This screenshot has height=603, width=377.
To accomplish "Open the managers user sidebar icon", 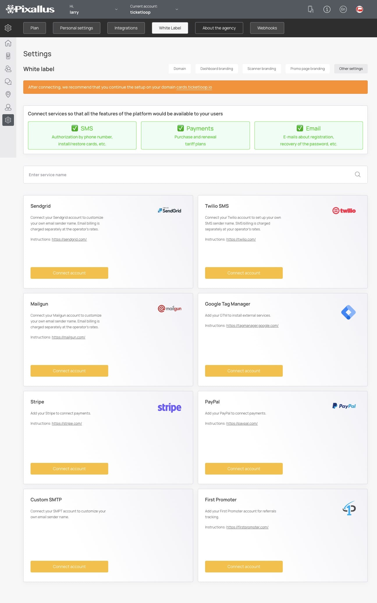I will pos(8,107).
